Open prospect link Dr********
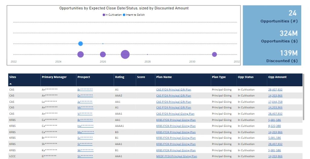 coord(85,96)
